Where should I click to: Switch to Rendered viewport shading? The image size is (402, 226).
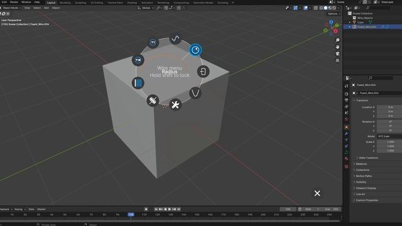[334, 8]
